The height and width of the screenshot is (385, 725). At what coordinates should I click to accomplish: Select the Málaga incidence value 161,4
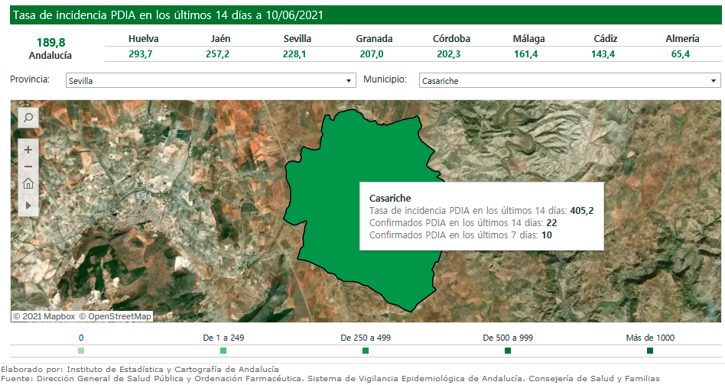click(528, 53)
